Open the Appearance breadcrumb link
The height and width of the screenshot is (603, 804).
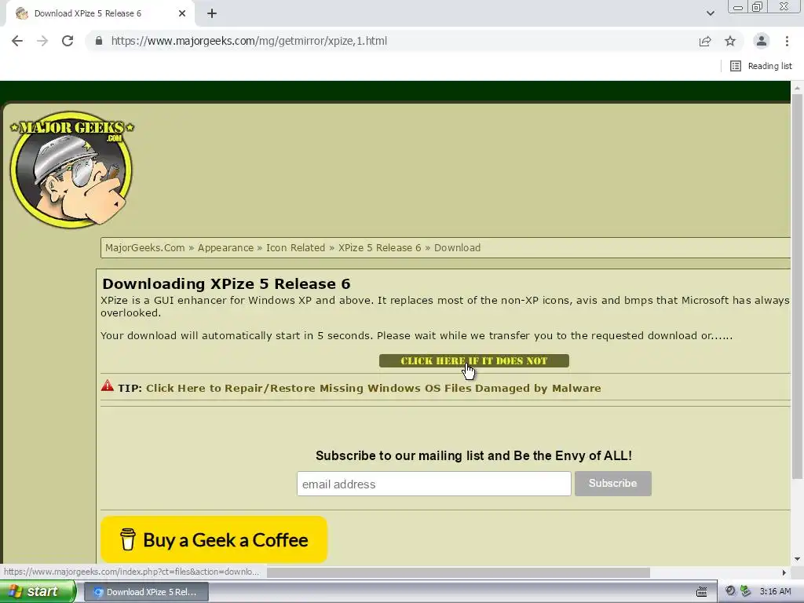[x=225, y=247]
